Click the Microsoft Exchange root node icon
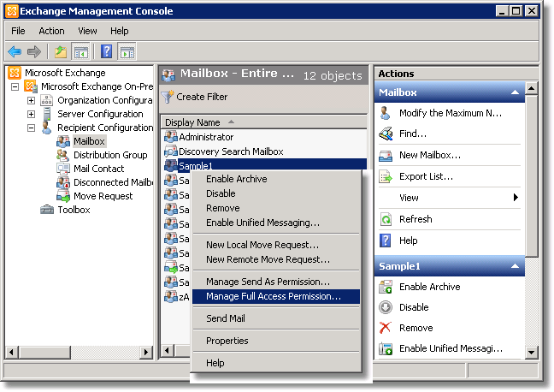Image resolution: width=554 pixels, height=392 pixels. pyautogui.click(x=15, y=73)
